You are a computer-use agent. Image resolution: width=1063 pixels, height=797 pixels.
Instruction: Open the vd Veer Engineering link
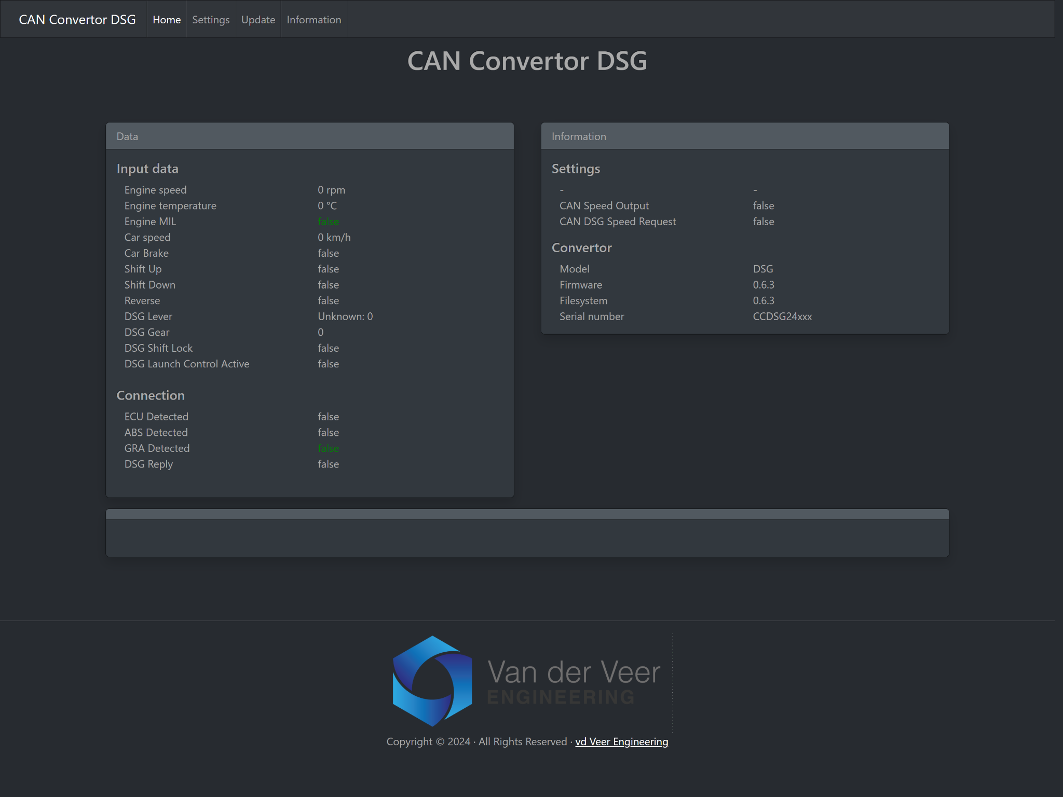[x=621, y=741]
